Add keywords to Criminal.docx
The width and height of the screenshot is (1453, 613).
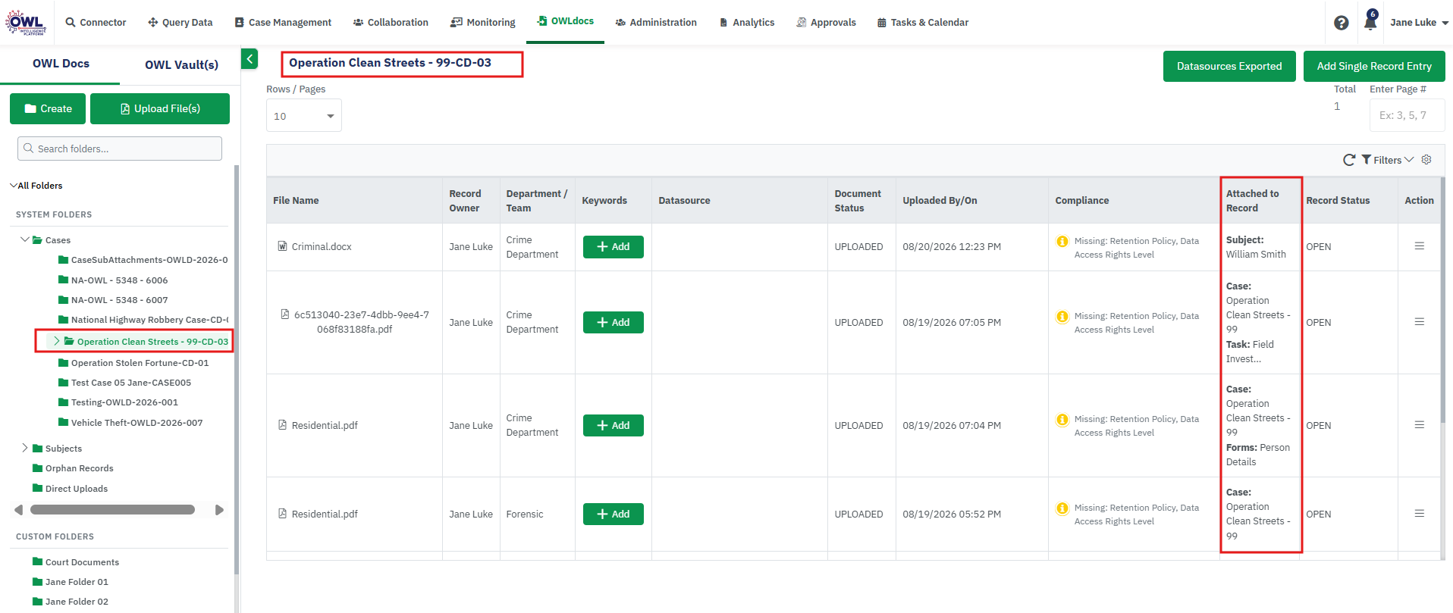(614, 246)
